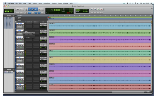159x99 pixels.
Task: Select the Pencil tool
Action: [42, 9]
